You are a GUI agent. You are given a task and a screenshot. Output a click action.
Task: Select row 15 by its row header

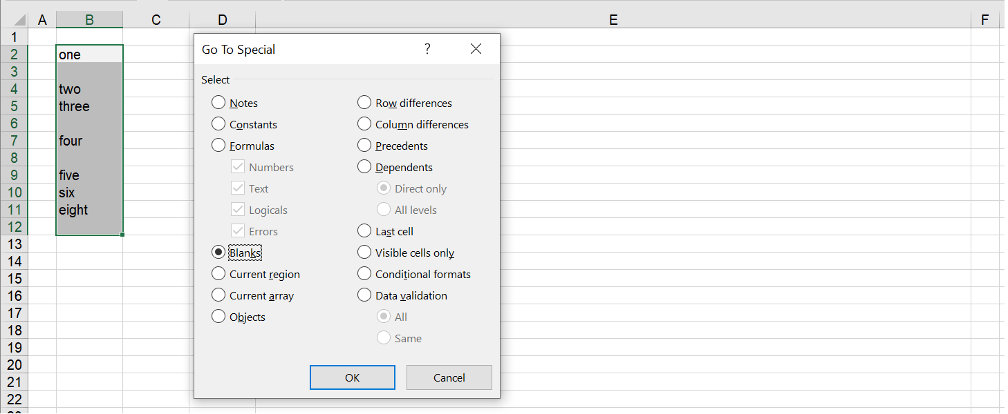pyautogui.click(x=14, y=279)
